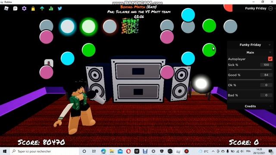This screenshot has height=155, width=276.
Task: Open Task View in the taskbar
Action: (94, 151)
